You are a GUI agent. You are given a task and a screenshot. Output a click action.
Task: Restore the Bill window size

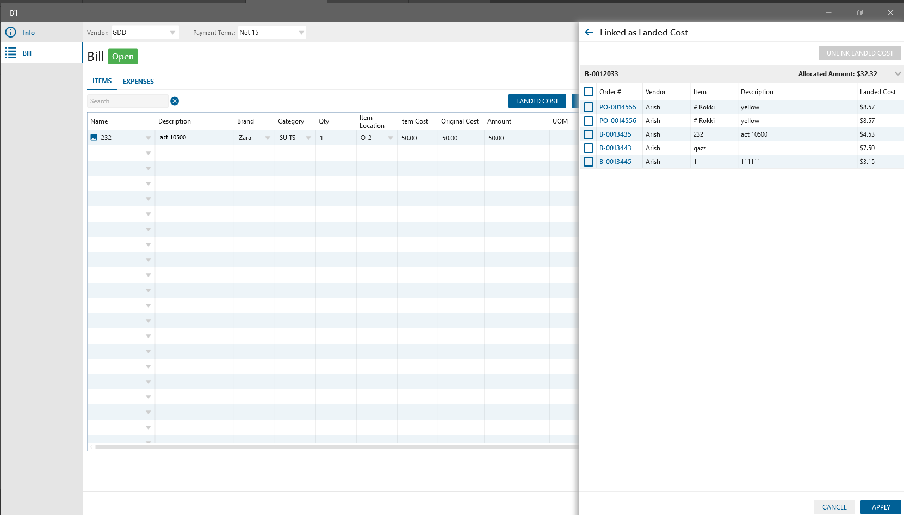[859, 13]
